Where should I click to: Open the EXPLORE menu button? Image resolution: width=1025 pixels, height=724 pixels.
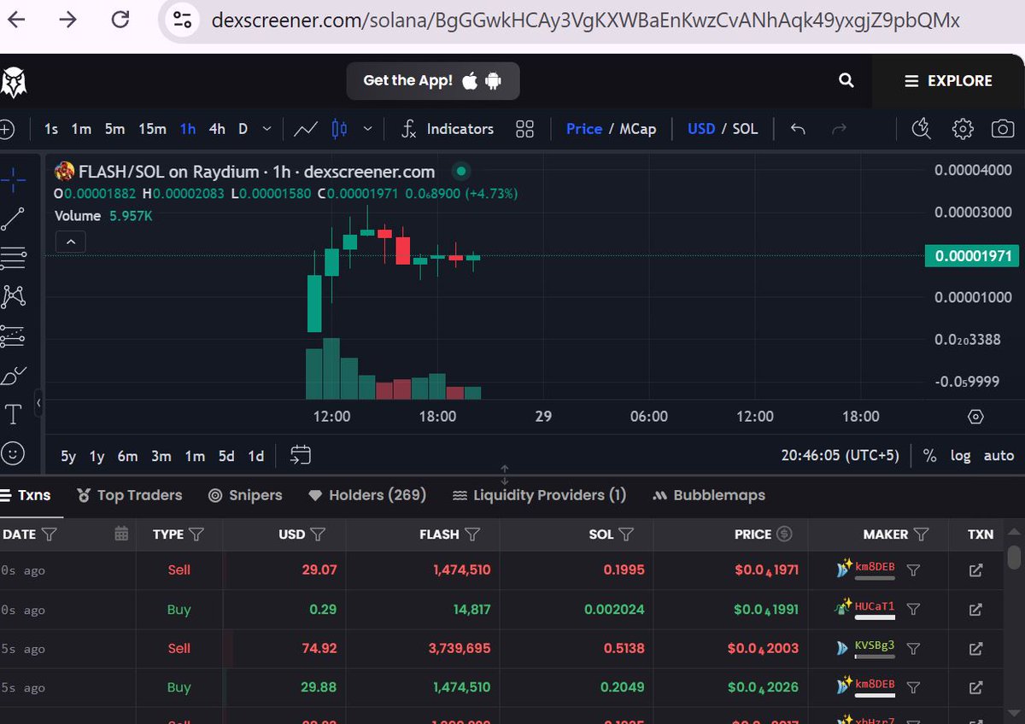point(948,81)
